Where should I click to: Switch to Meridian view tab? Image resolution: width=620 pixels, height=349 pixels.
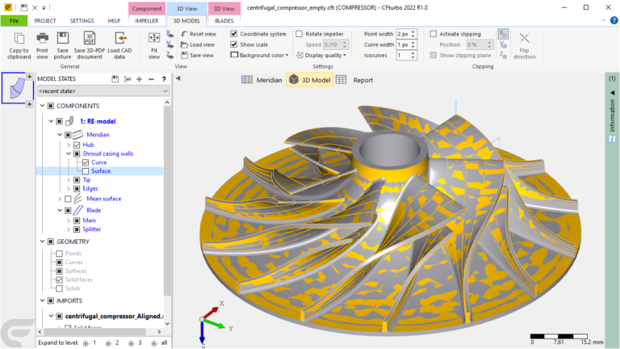262,80
